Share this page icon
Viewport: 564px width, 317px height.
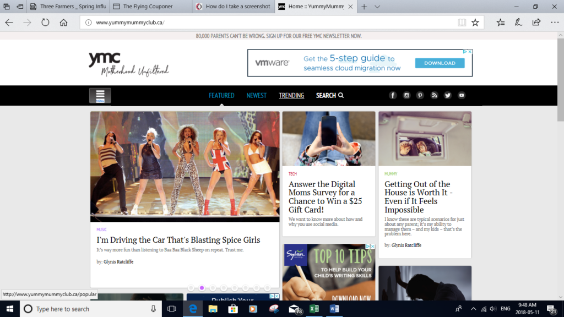coord(536,22)
